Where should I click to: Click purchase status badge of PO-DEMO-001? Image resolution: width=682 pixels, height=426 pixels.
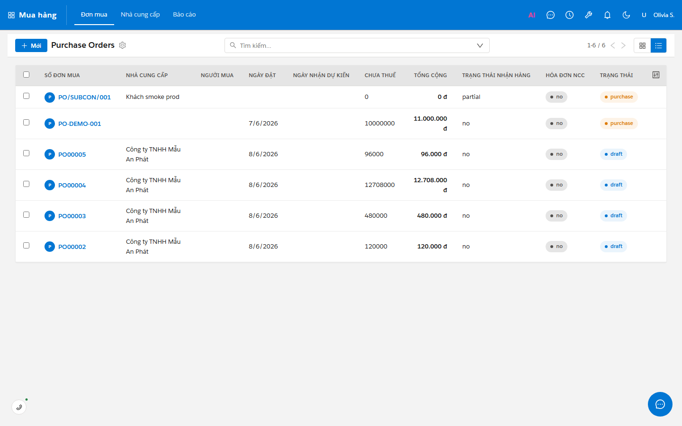[x=619, y=124]
